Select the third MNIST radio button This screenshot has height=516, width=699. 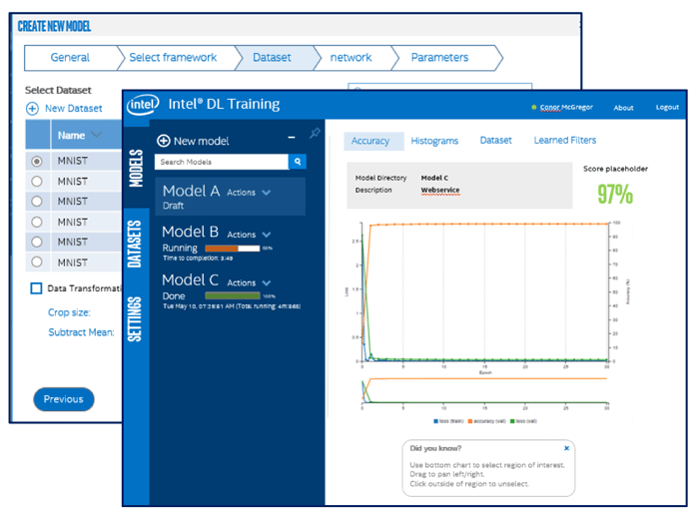[x=37, y=202]
